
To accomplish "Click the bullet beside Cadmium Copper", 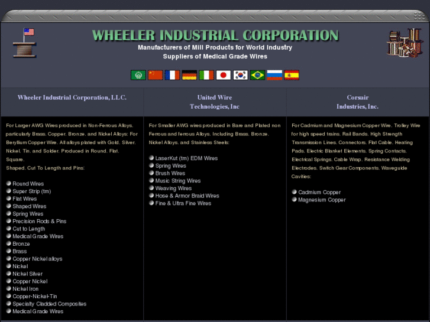I will point(294,192).
